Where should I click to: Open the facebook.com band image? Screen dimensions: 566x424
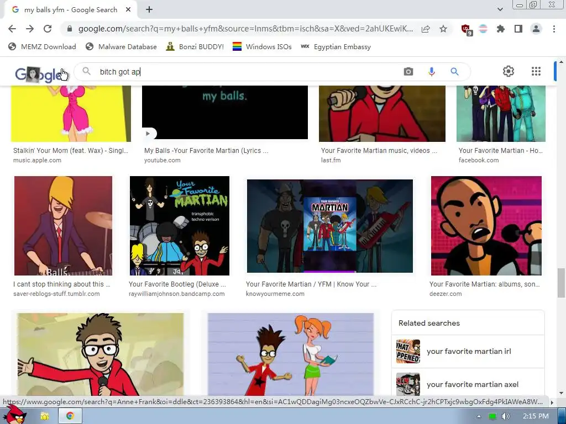click(501, 114)
